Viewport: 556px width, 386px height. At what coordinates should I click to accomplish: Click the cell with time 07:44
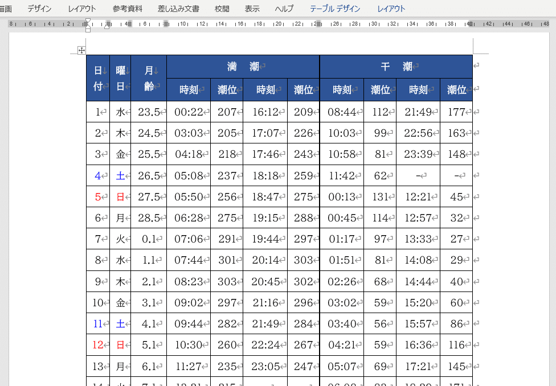pos(189,260)
